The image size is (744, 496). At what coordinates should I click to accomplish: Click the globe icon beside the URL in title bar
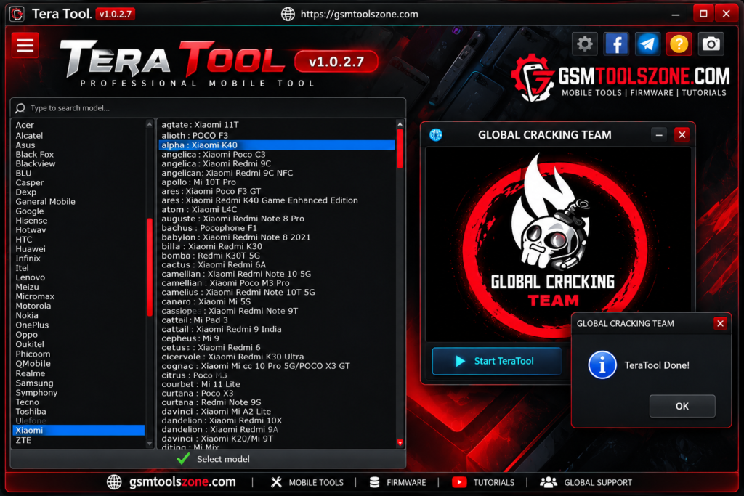click(288, 15)
